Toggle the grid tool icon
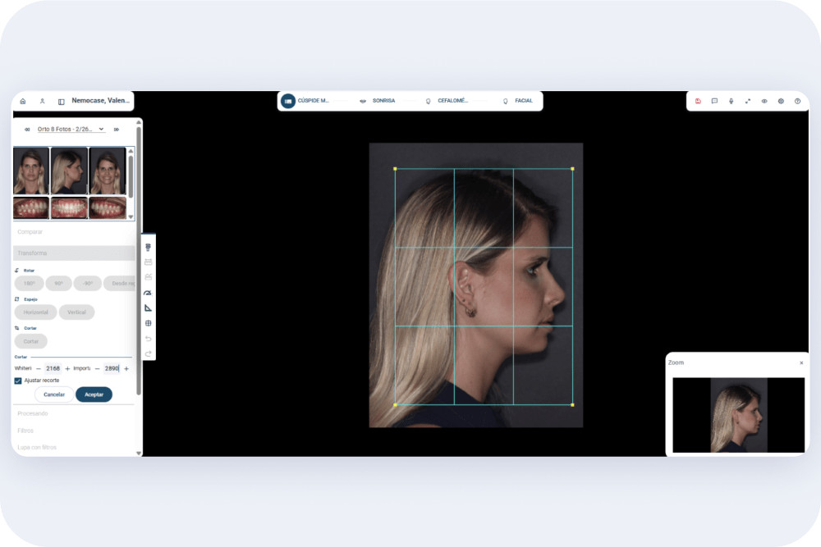 [148, 323]
